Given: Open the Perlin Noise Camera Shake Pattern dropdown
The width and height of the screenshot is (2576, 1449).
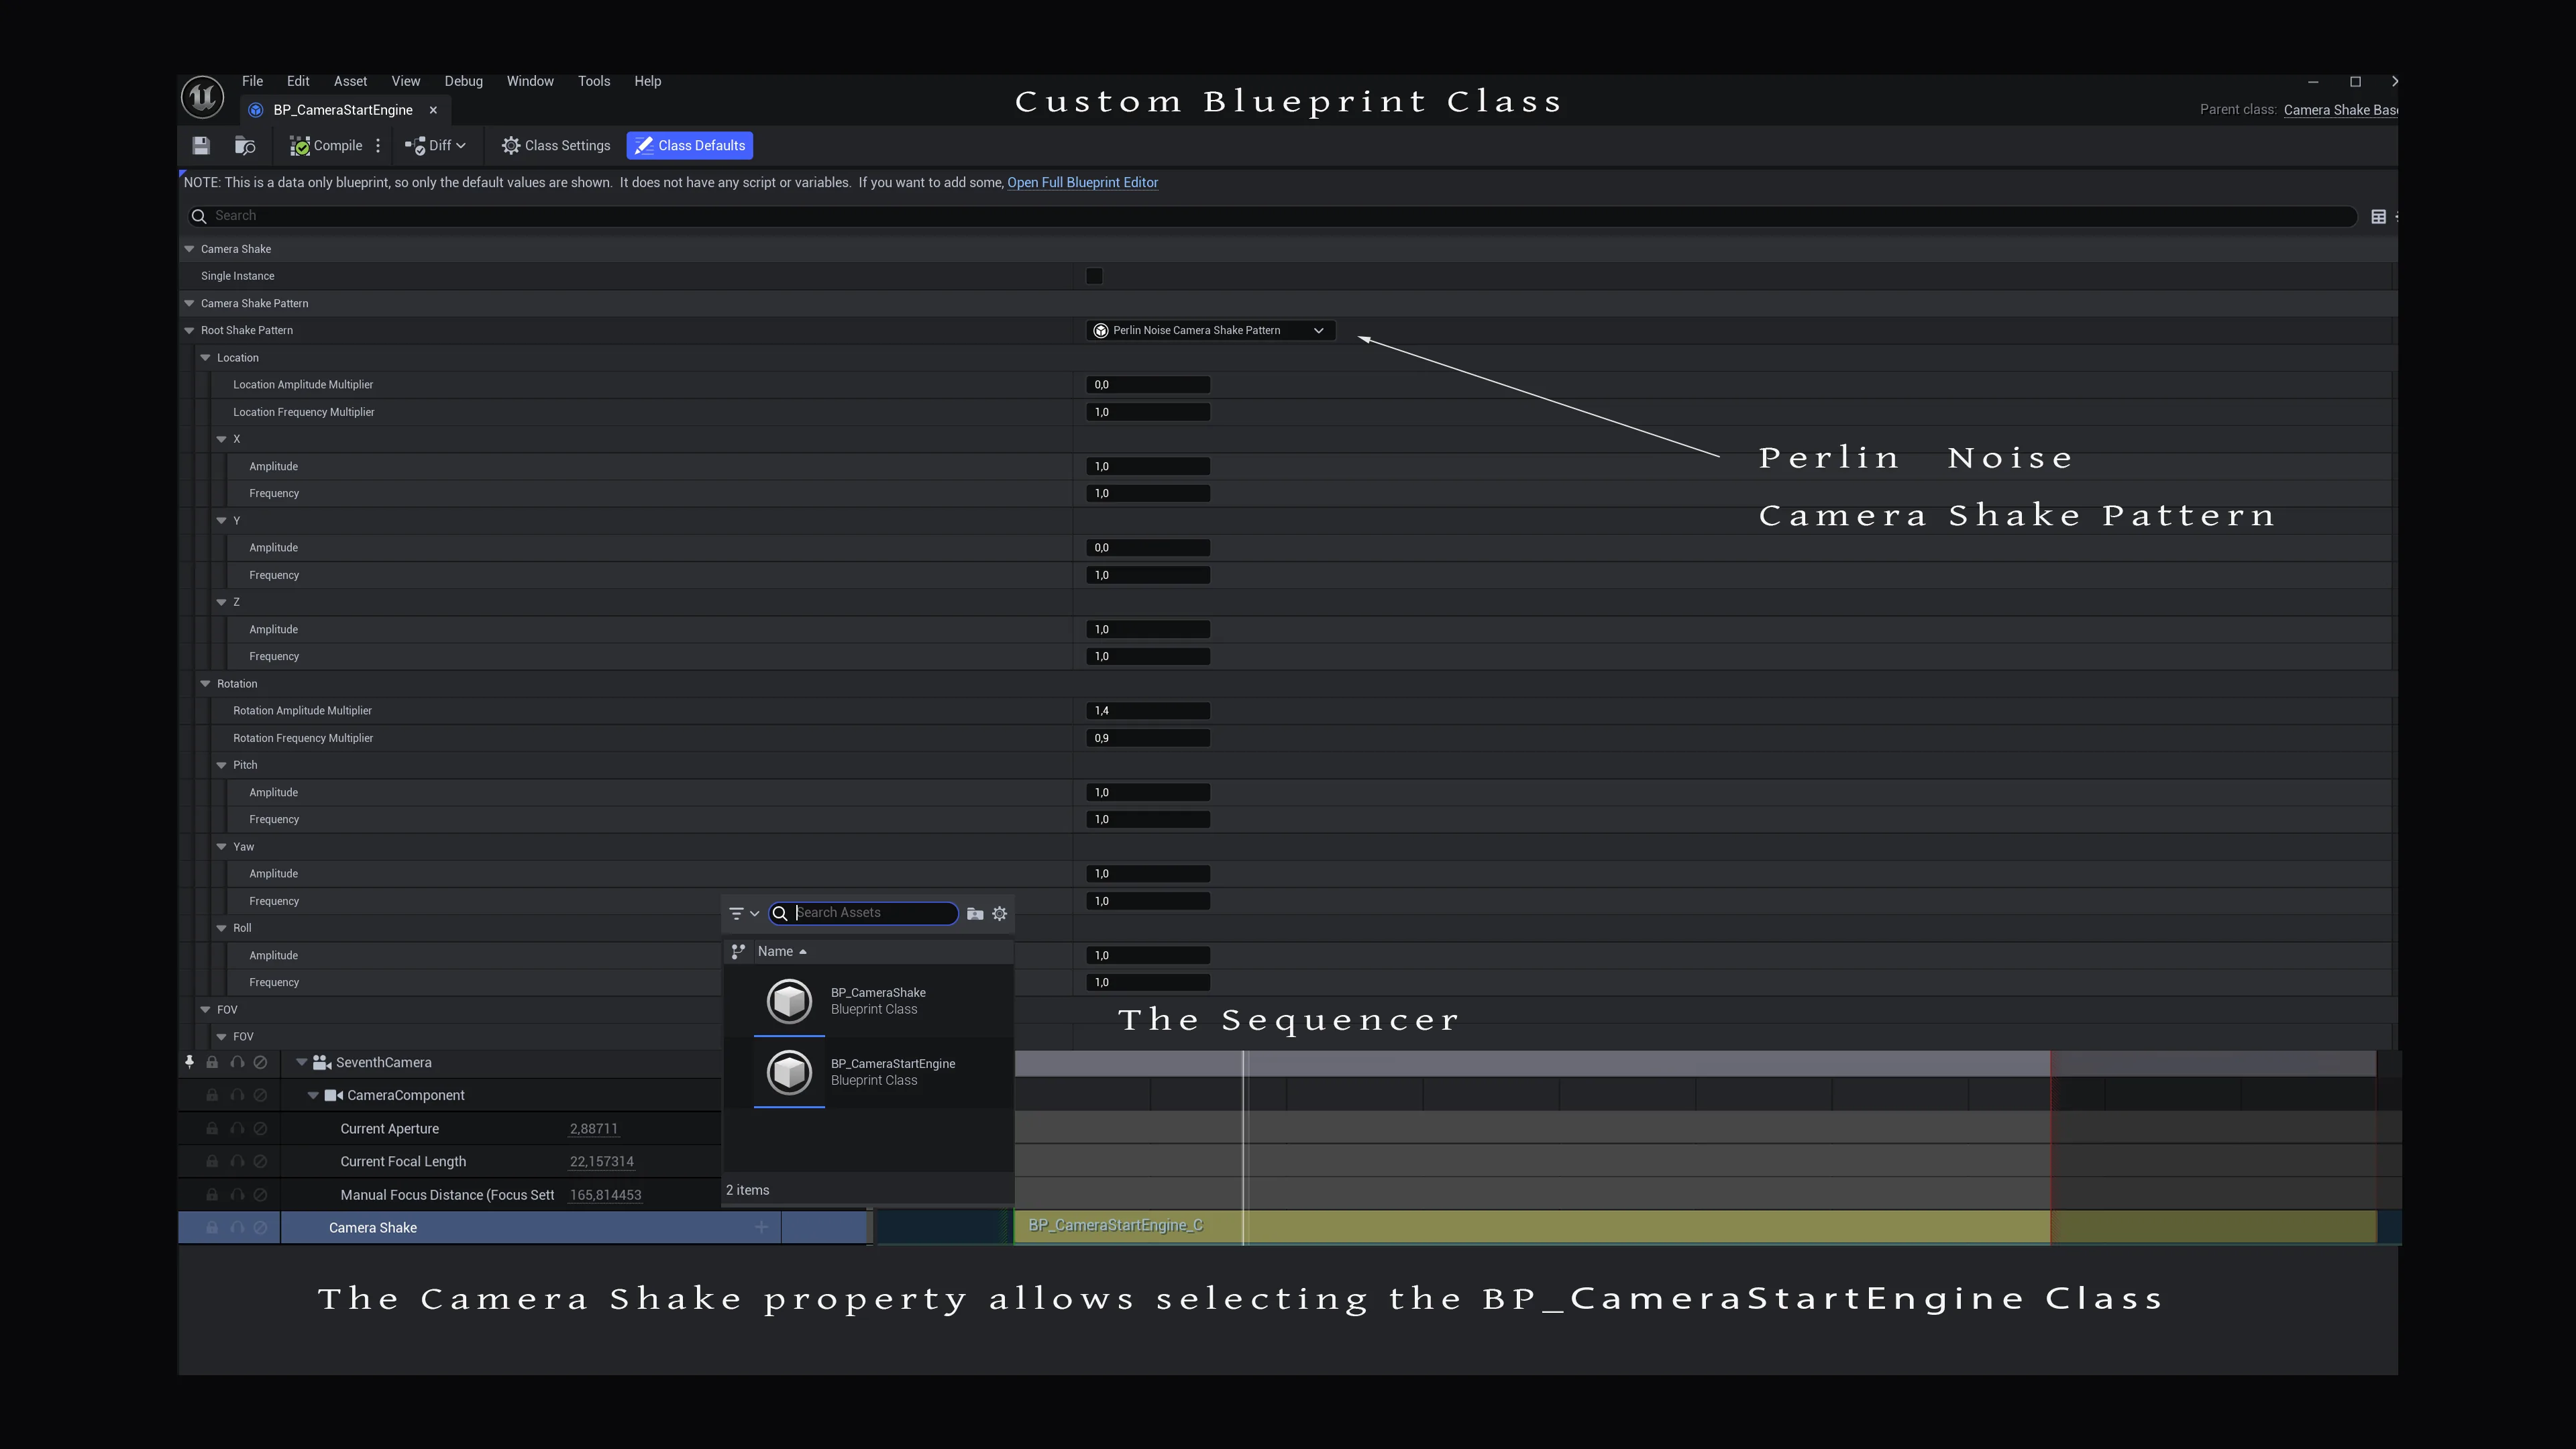Looking at the screenshot, I should click(x=1210, y=330).
